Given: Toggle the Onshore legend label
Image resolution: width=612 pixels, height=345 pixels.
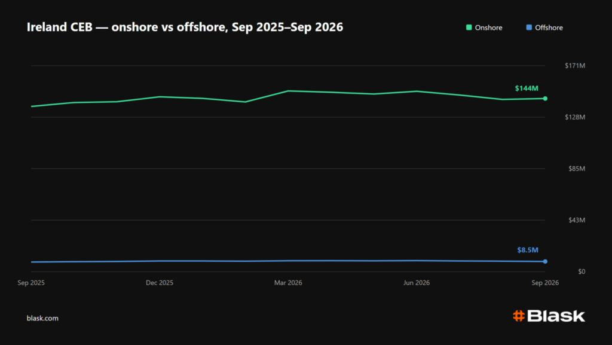Looking at the screenshot, I should click(488, 28).
